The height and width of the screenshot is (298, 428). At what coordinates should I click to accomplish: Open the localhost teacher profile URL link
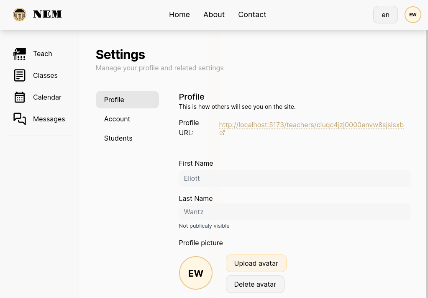(311, 125)
